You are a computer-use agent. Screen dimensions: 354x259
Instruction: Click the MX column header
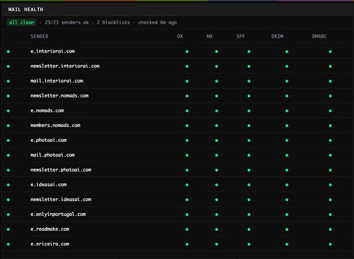[209, 37]
